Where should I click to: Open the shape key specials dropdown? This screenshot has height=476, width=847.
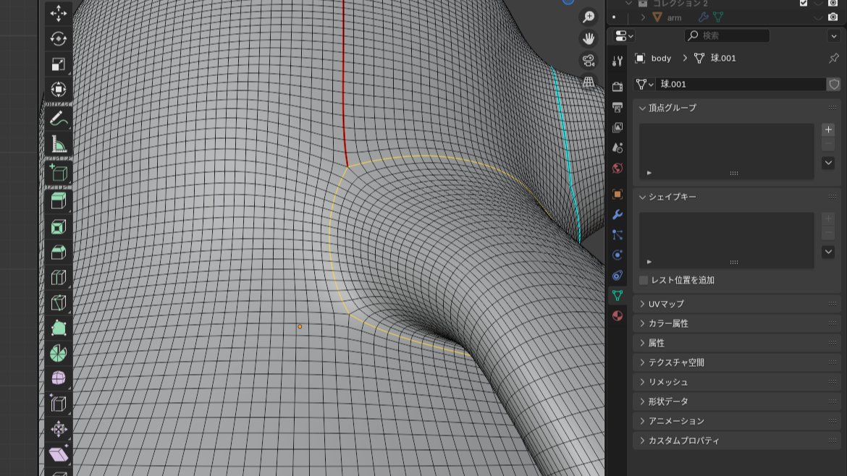tap(828, 252)
